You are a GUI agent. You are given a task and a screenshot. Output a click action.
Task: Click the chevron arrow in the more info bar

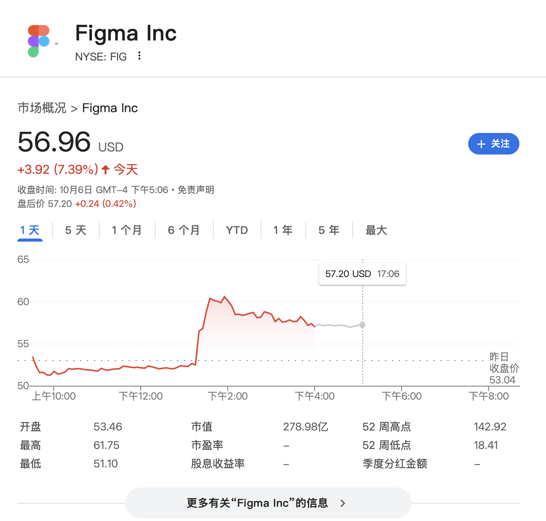coord(342,503)
